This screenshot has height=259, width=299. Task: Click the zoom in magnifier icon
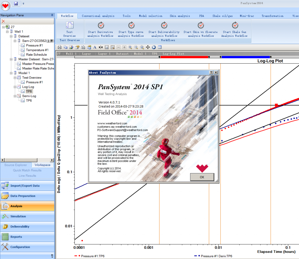tap(130, 47)
